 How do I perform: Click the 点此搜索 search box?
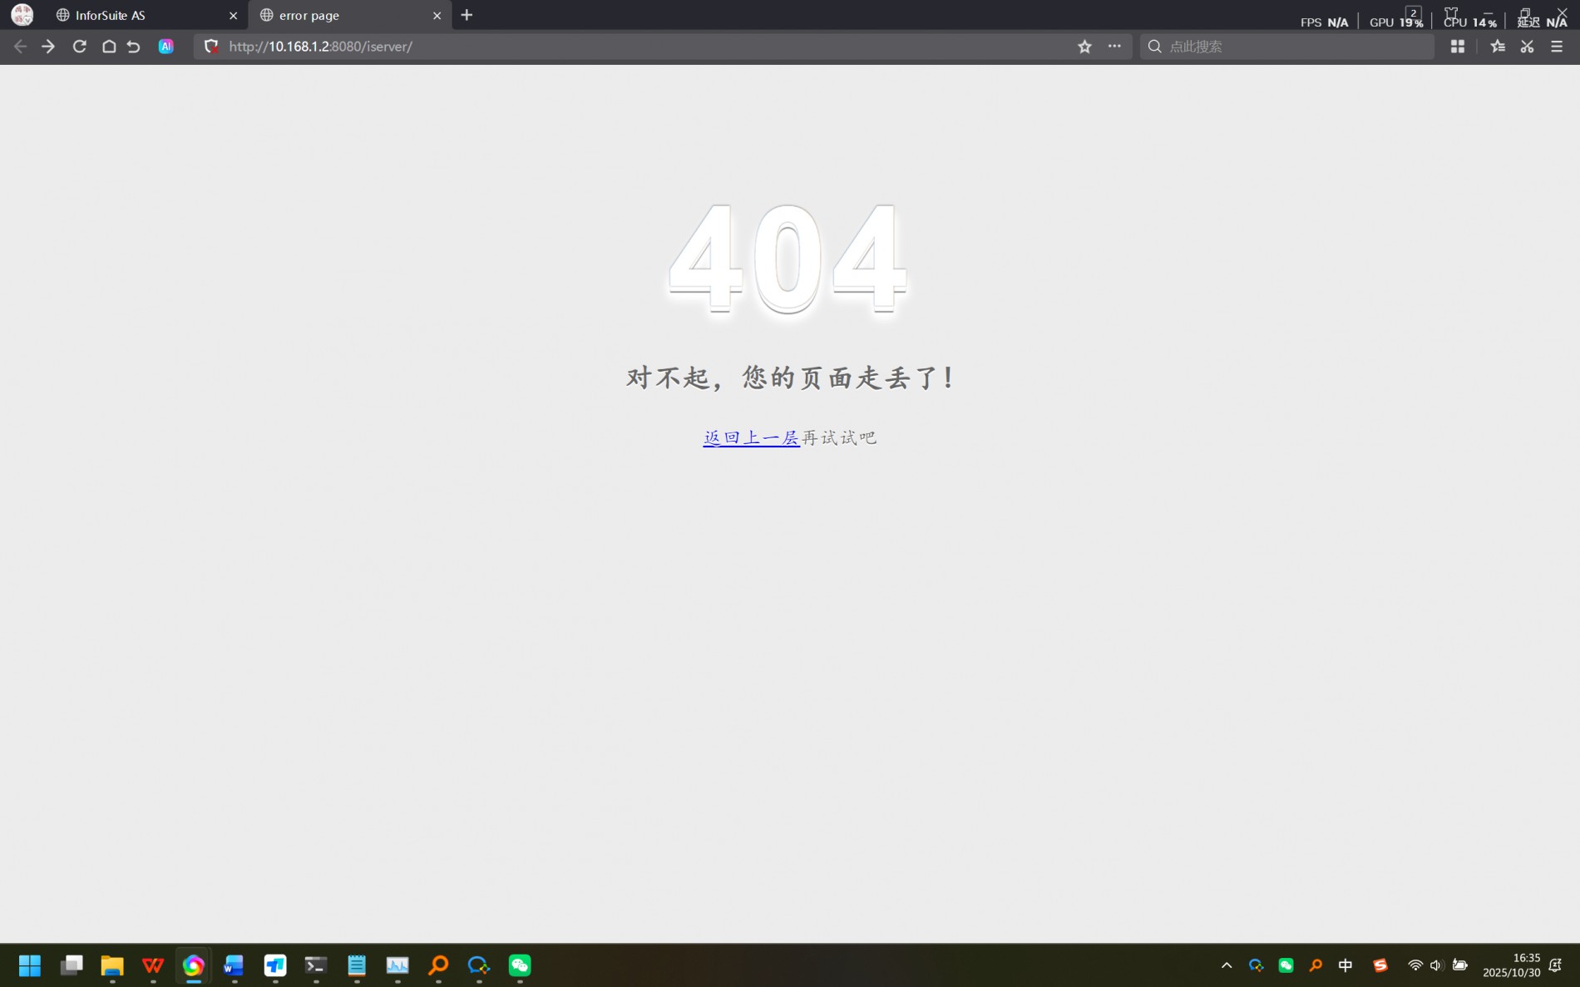(1289, 47)
